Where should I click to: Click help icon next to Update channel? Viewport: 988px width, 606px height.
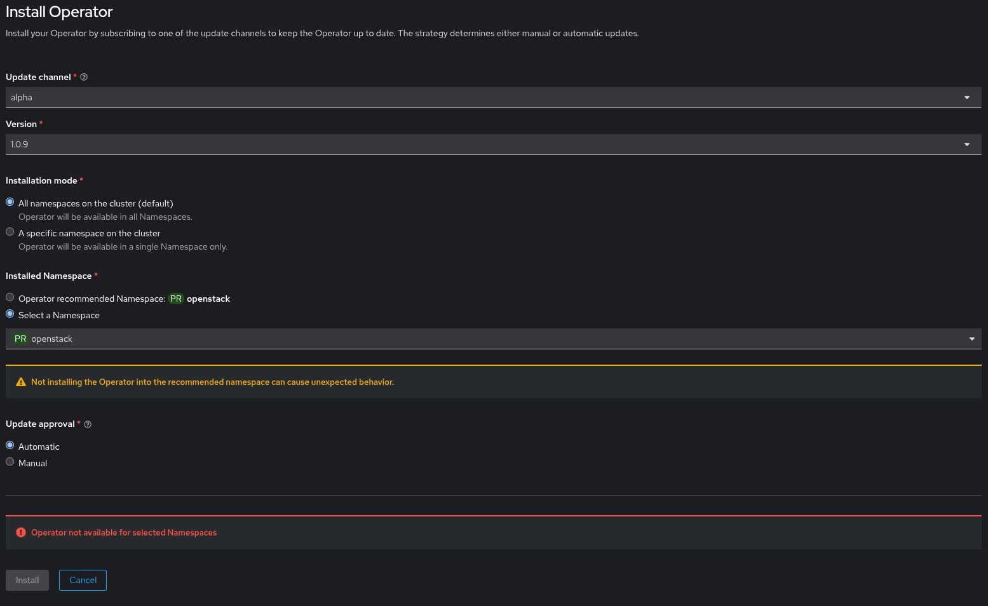tap(84, 77)
